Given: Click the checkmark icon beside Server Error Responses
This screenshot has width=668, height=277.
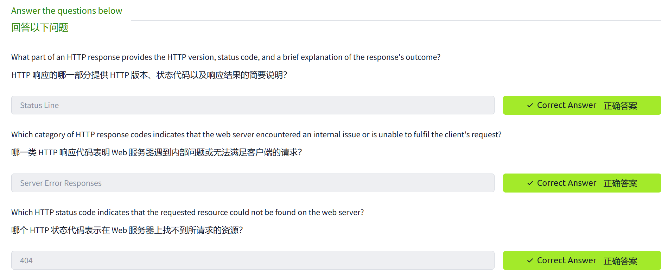Looking at the screenshot, I should [530, 183].
